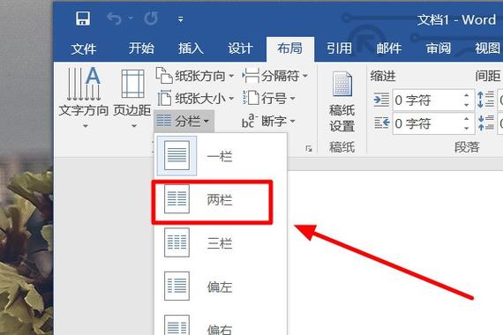This screenshot has height=335, width=503.
Task: Expand the 页边距 dropdown arrow
Action: coord(134,126)
